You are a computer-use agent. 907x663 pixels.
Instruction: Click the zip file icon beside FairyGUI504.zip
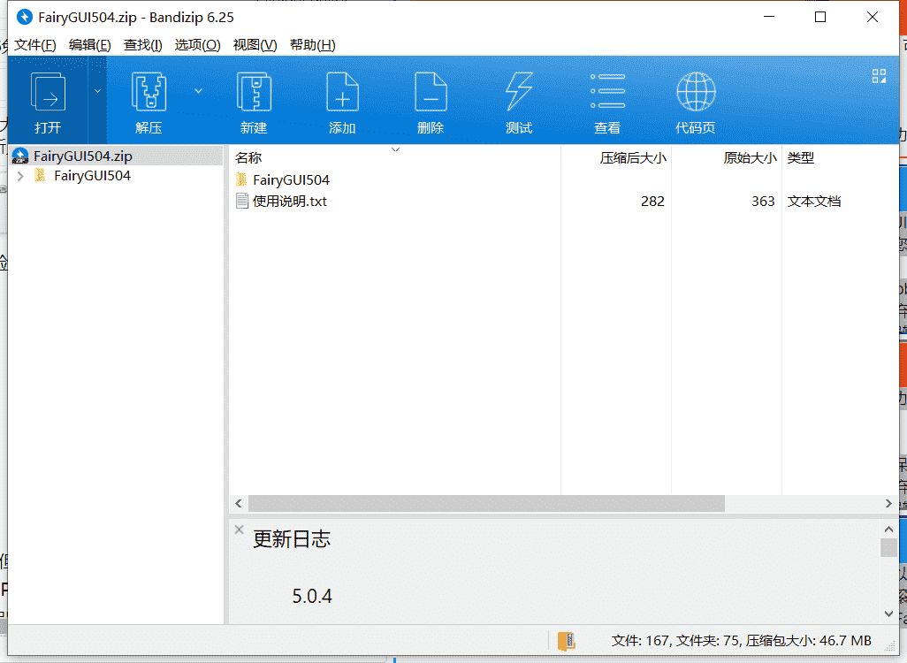coord(20,156)
